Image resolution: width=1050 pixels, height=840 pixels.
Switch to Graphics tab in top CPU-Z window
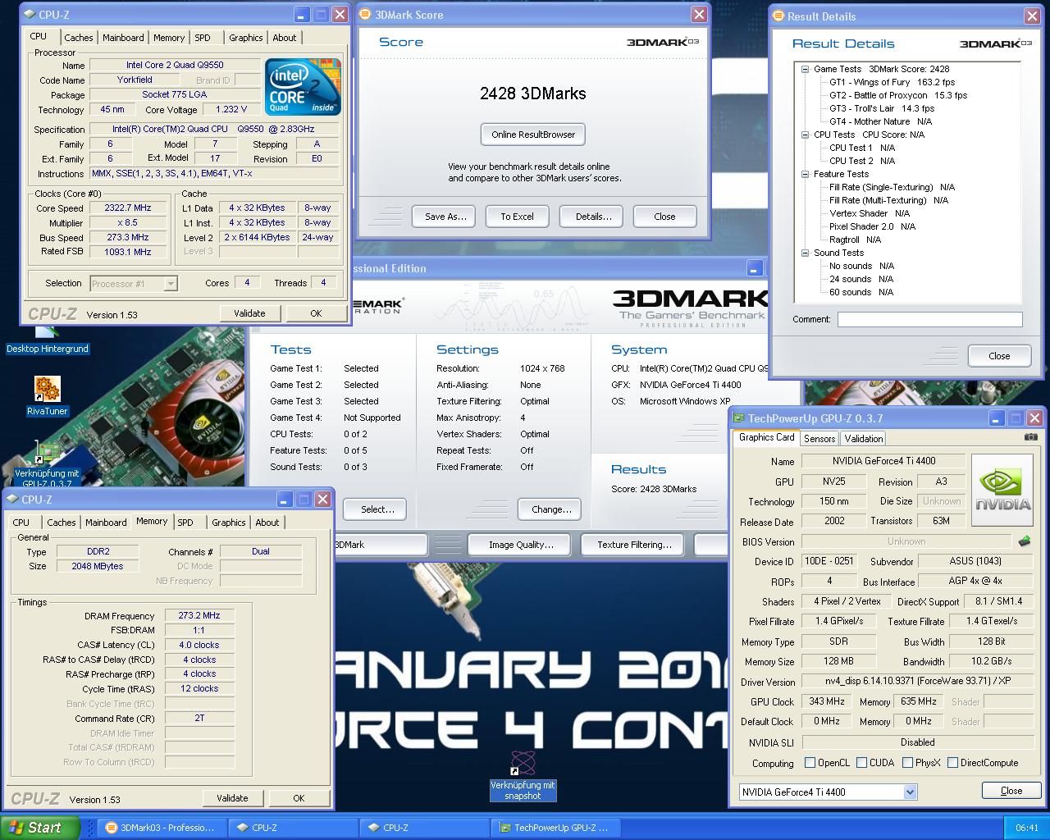coord(246,38)
